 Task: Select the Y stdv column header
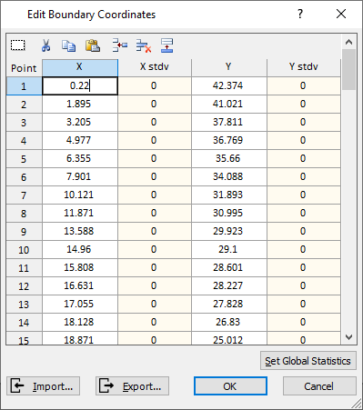tap(304, 67)
